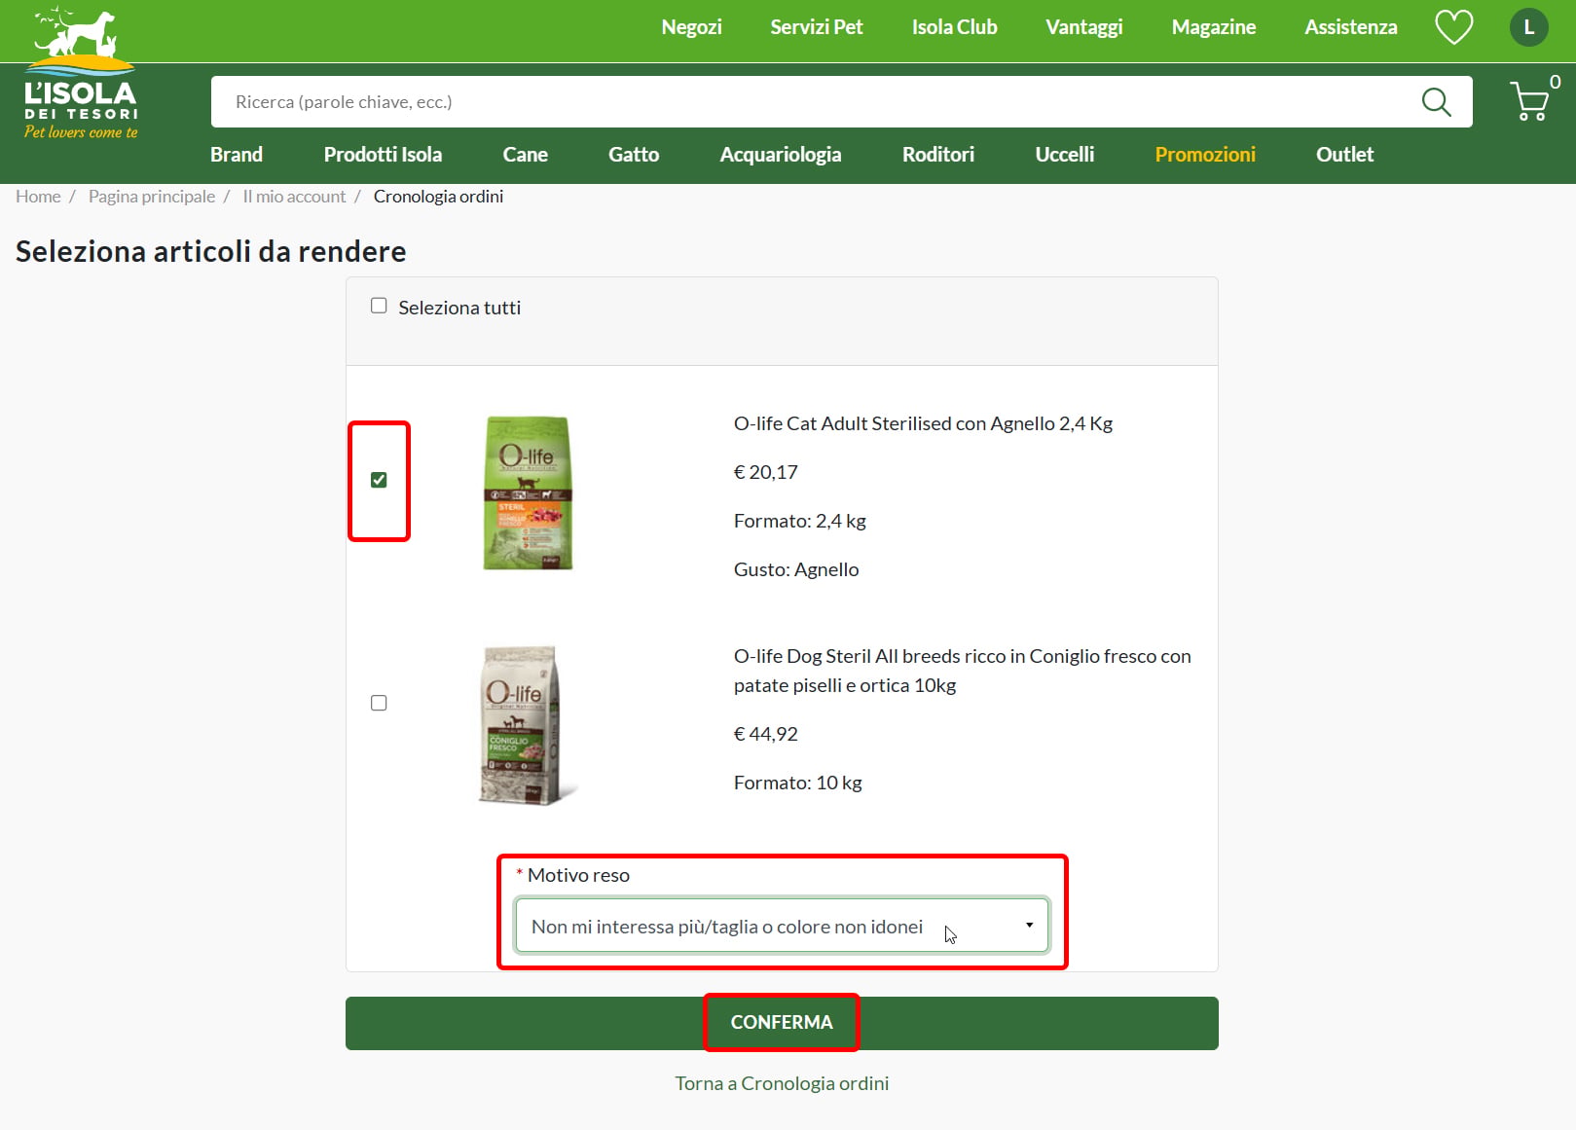The height and width of the screenshot is (1130, 1576).
Task: Click the O-life Cat food bag thumbnail
Action: point(528,492)
